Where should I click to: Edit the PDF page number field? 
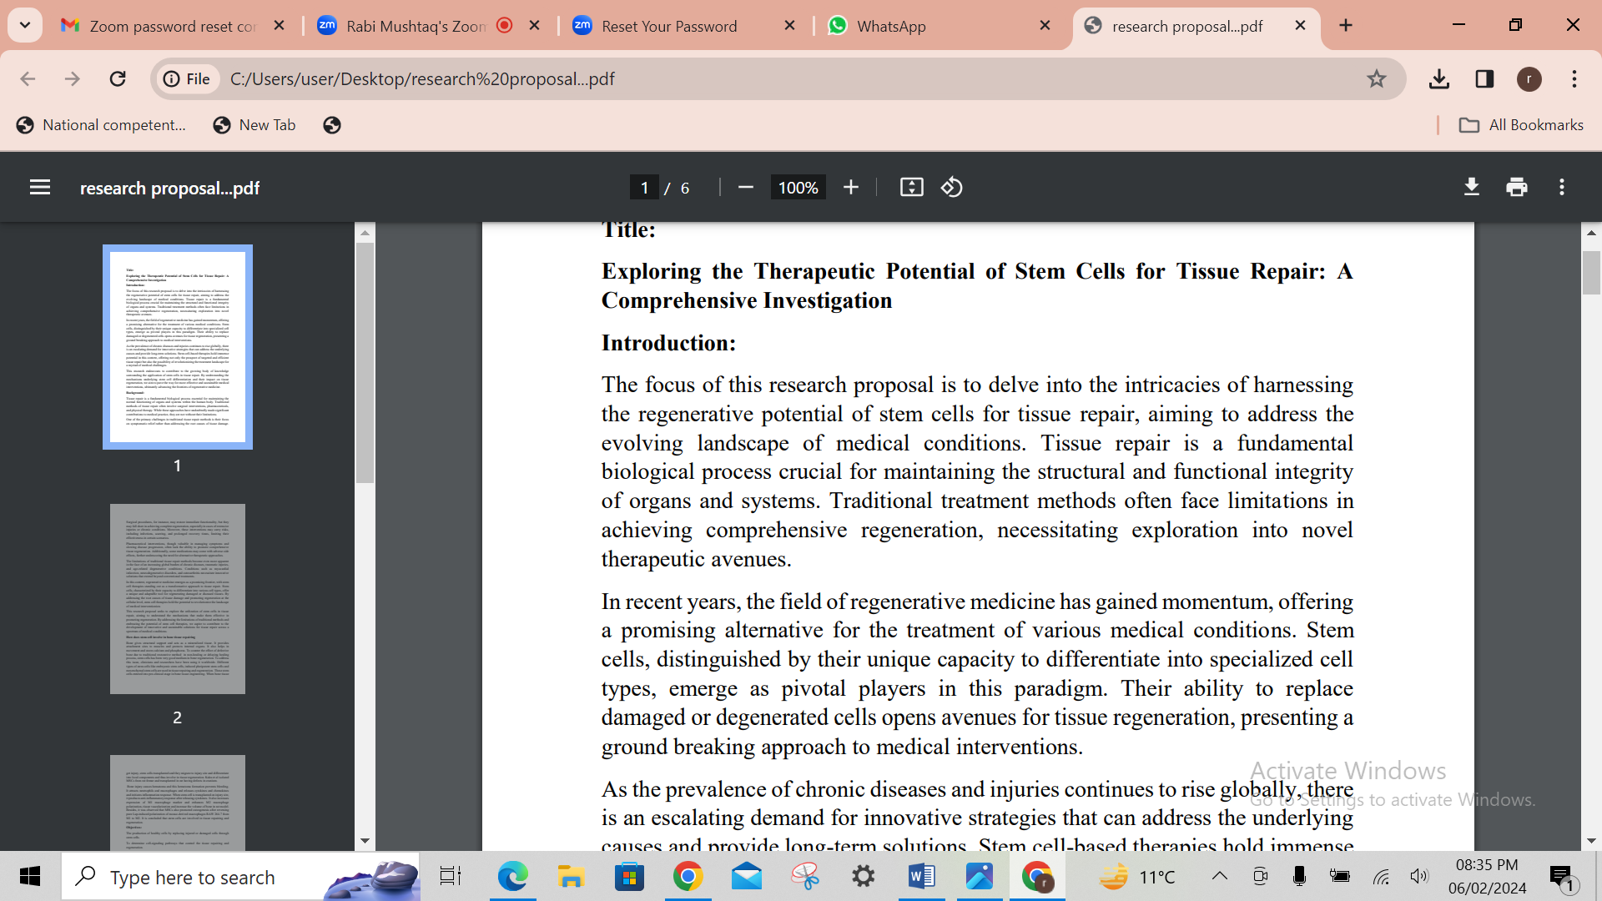click(x=644, y=188)
